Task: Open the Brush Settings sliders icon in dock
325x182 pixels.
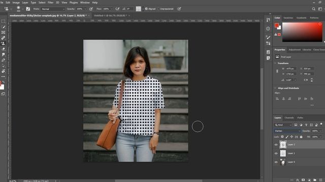Action: pos(268,43)
